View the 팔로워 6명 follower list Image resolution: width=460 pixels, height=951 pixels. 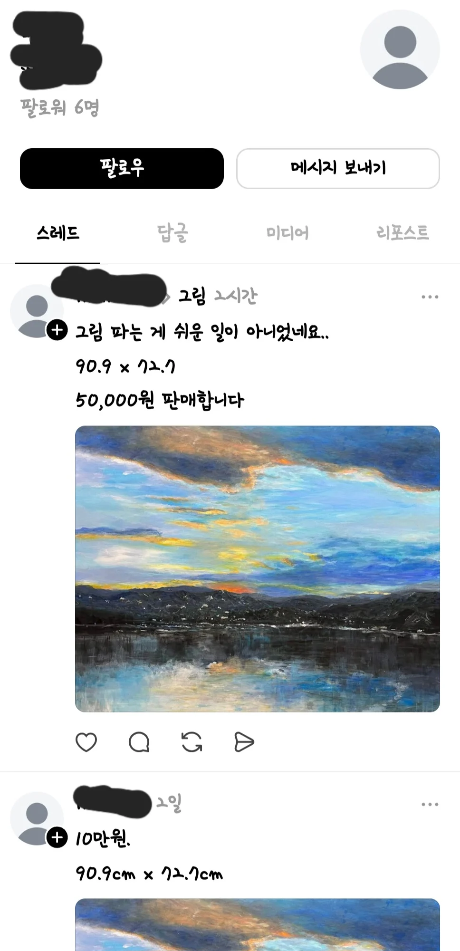click(60, 107)
